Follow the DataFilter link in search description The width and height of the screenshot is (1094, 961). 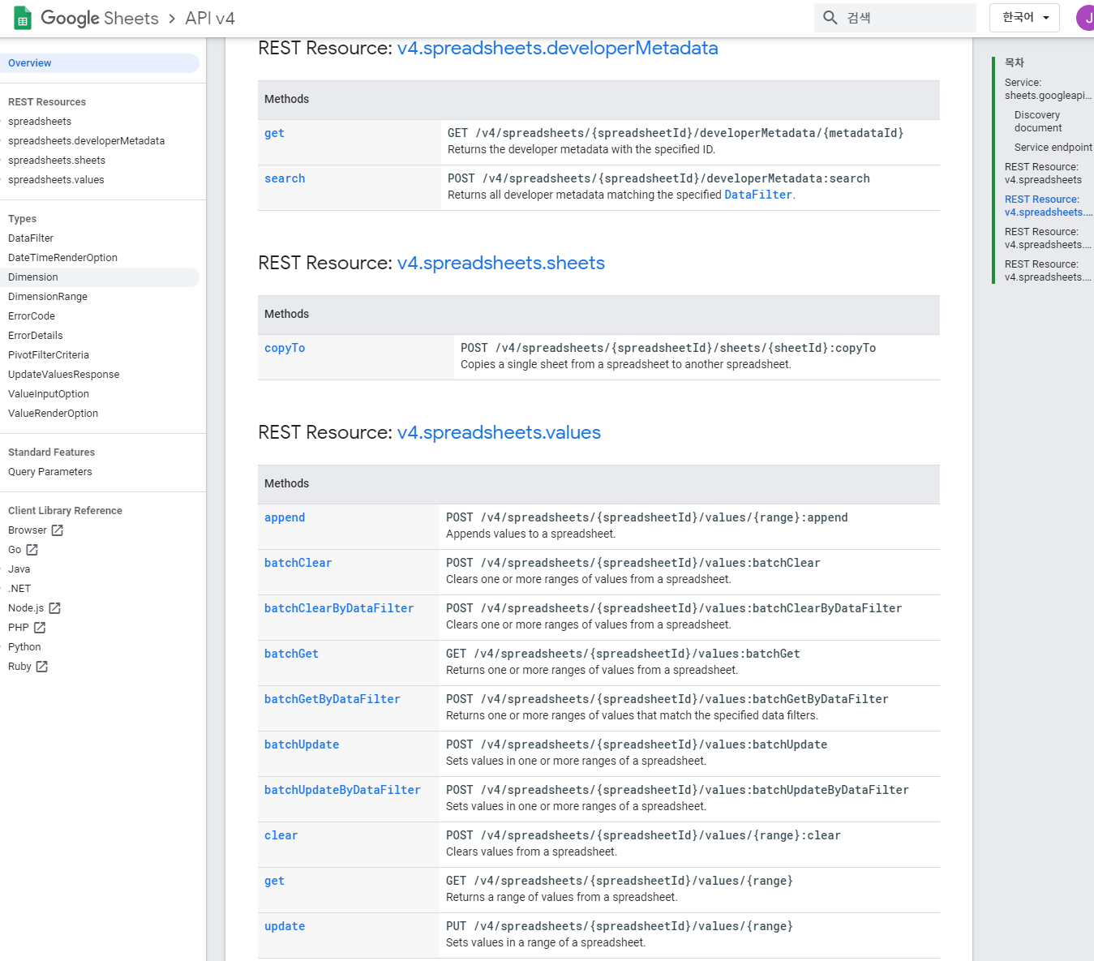pos(758,195)
